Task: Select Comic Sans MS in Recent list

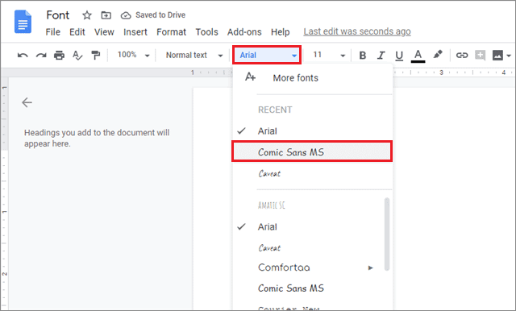Action: click(312, 152)
